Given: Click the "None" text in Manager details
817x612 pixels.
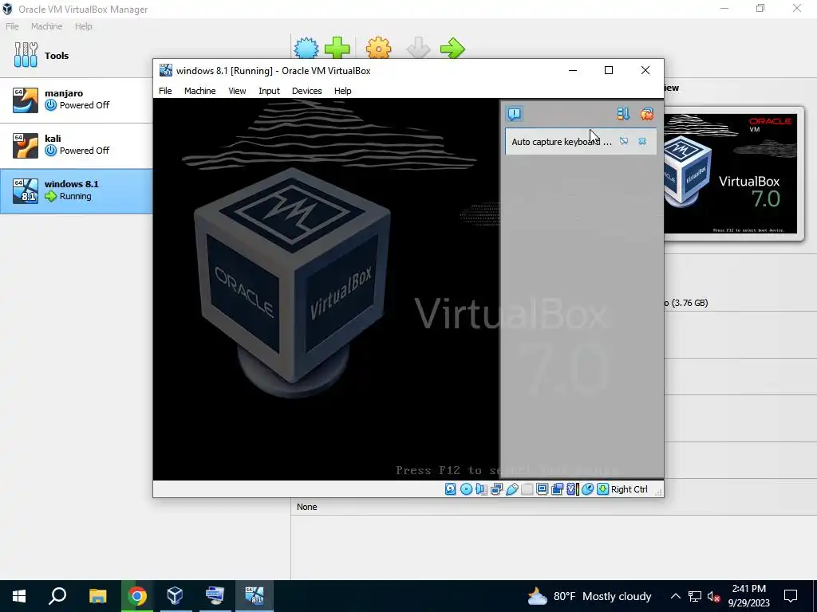Looking at the screenshot, I should [306, 507].
